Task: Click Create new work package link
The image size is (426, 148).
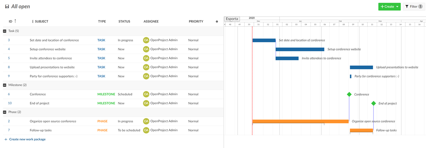Action: [x=27, y=139]
